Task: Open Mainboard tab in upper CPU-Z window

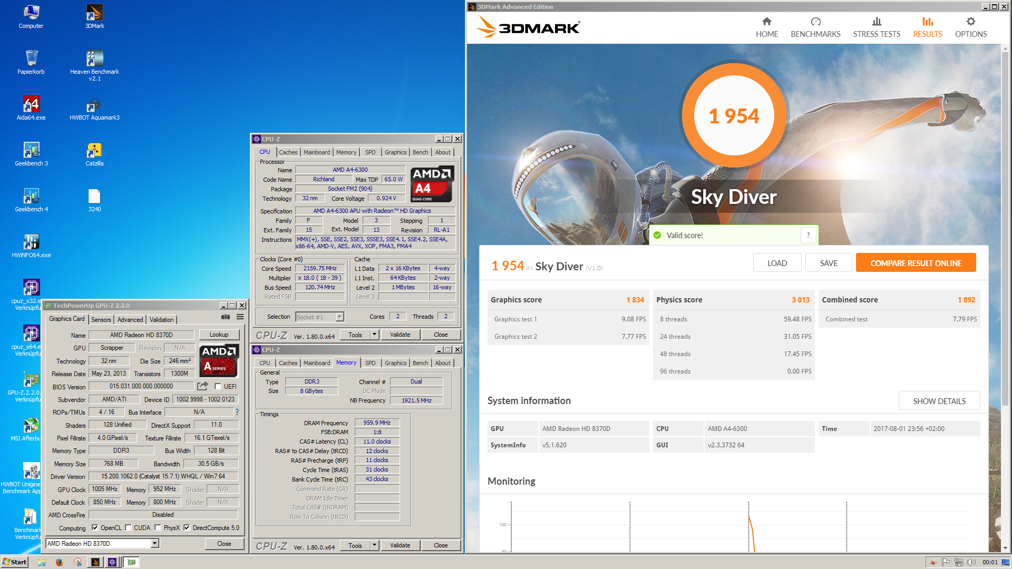Action: tap(317, 152)
